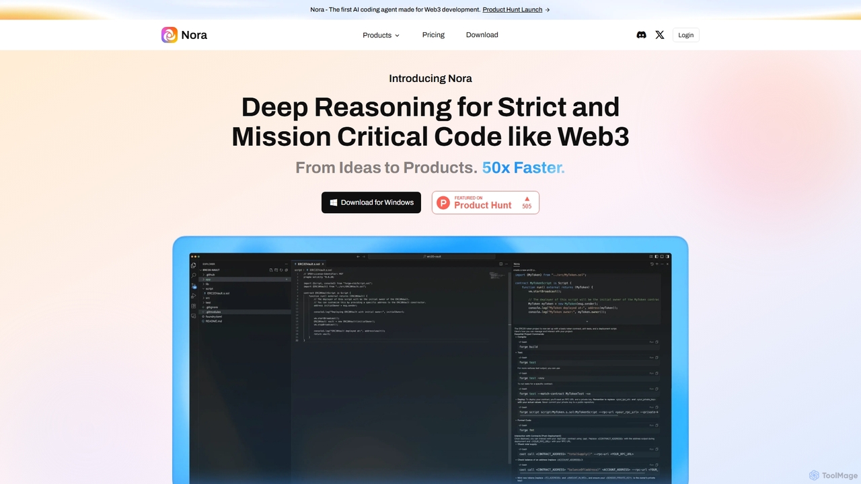Open the Discord community icon link
The image size is (861, 484).
(x=641, y=35)
